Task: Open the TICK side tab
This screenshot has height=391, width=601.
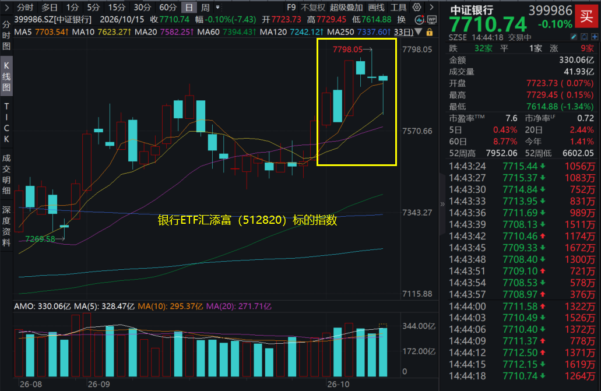Action: pyautogui.click(x=6, y=123)
